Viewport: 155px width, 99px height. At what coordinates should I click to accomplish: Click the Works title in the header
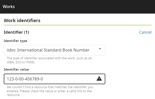9,7
